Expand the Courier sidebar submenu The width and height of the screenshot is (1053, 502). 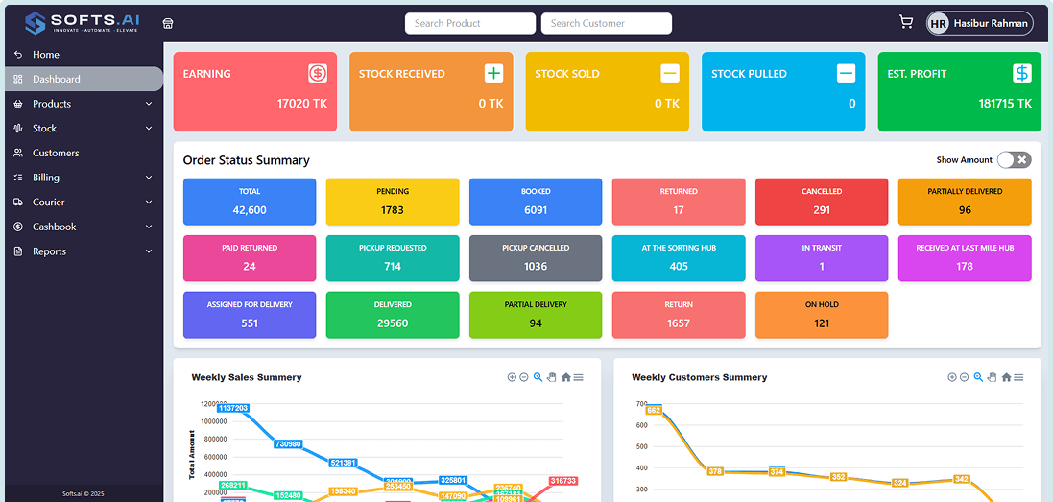click(x=82, y=203)
